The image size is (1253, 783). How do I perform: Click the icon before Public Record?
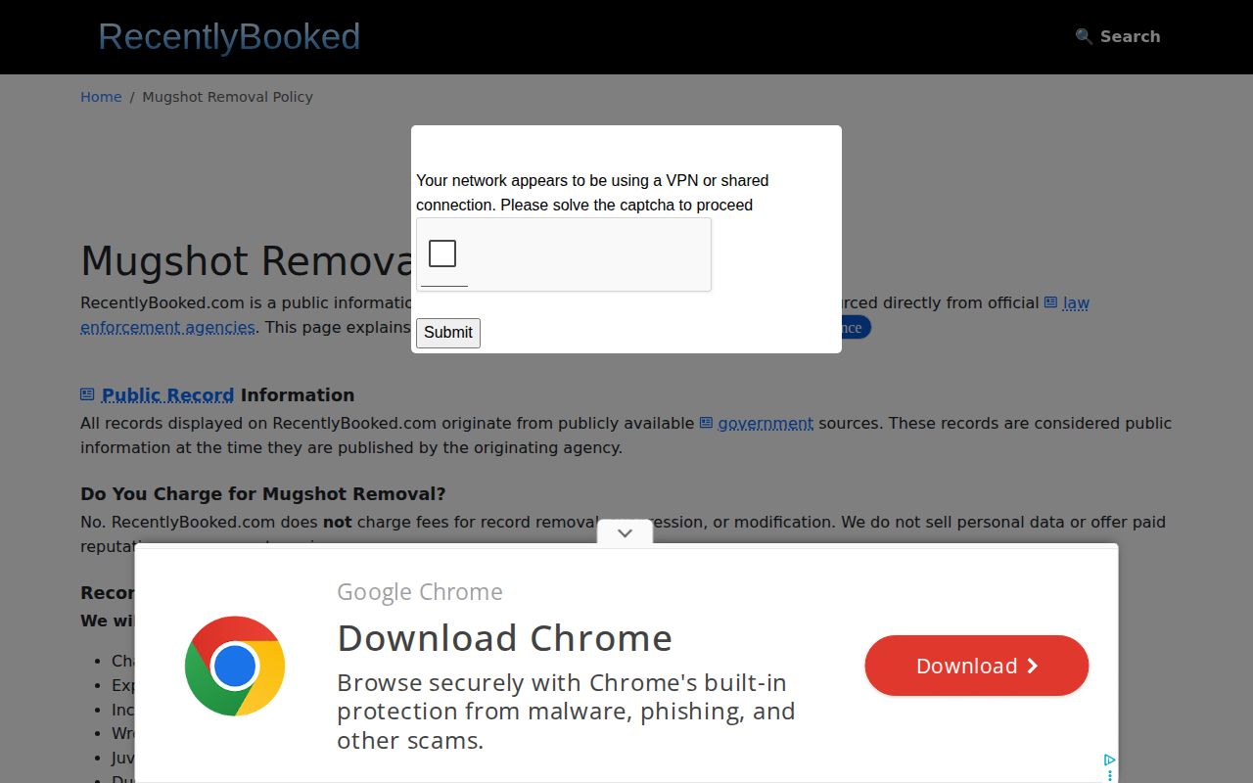coord(87,394)
